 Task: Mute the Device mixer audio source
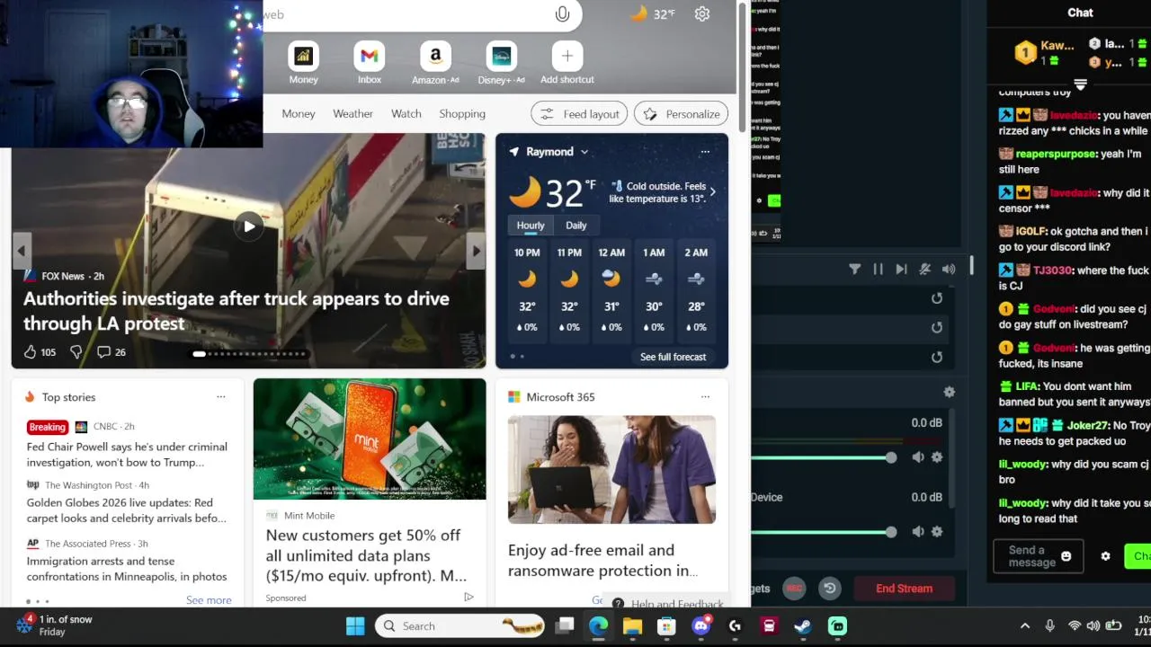tap(917, 531)
